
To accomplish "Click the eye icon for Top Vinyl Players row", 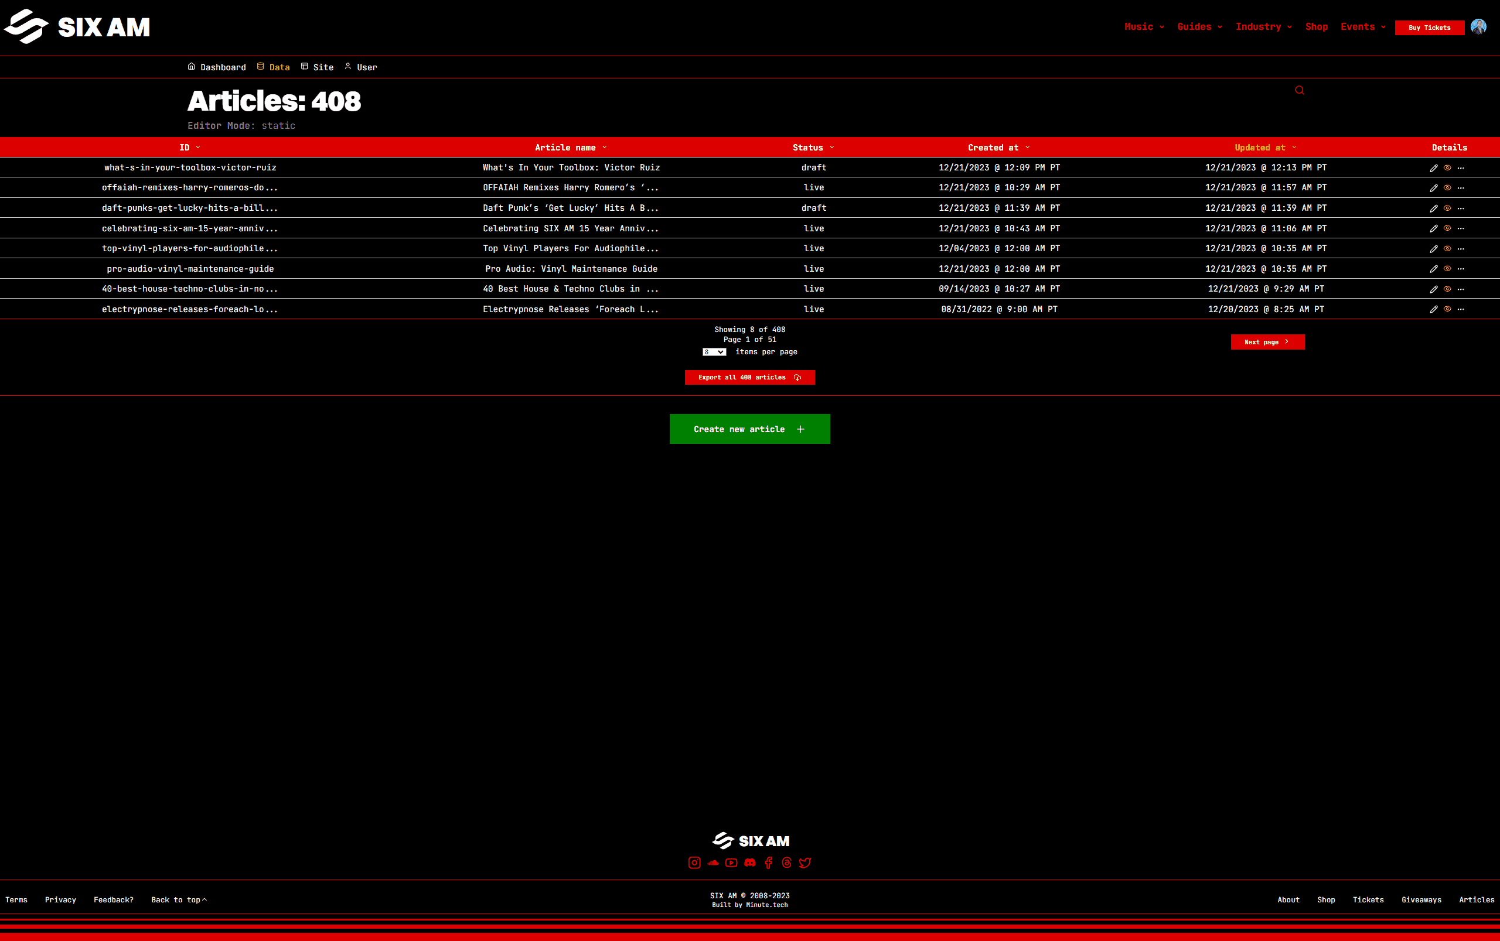I will 1447,249.
